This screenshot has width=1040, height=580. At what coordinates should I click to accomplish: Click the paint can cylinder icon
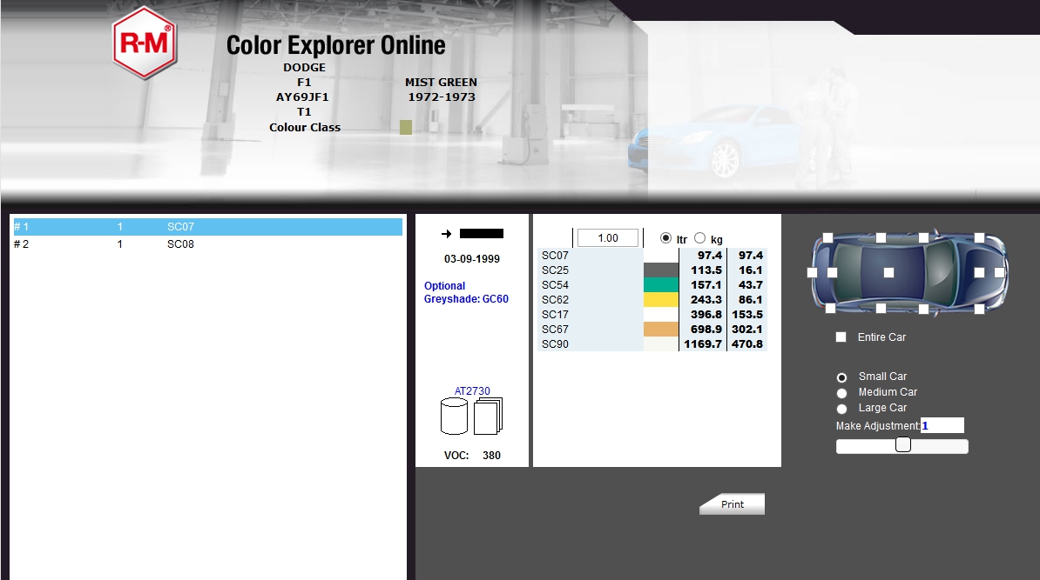454,417
